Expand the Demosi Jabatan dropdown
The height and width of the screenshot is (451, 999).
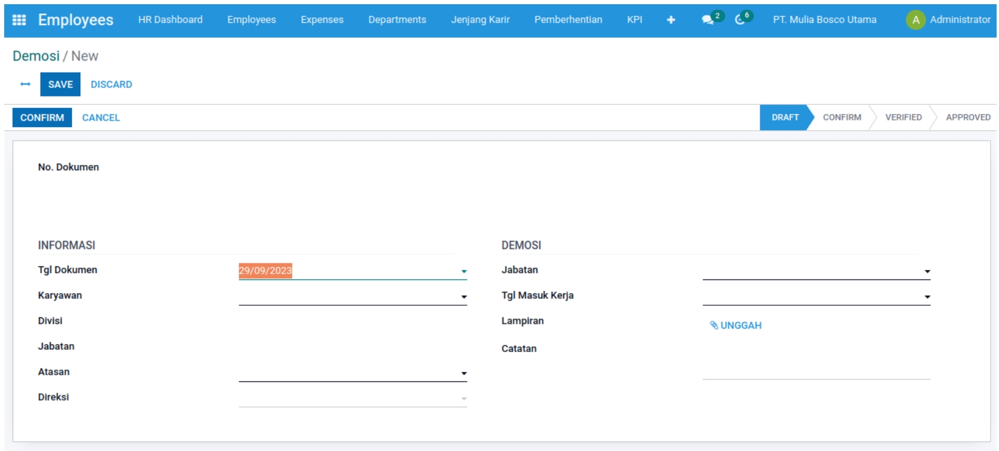click(x=927, y=272)
